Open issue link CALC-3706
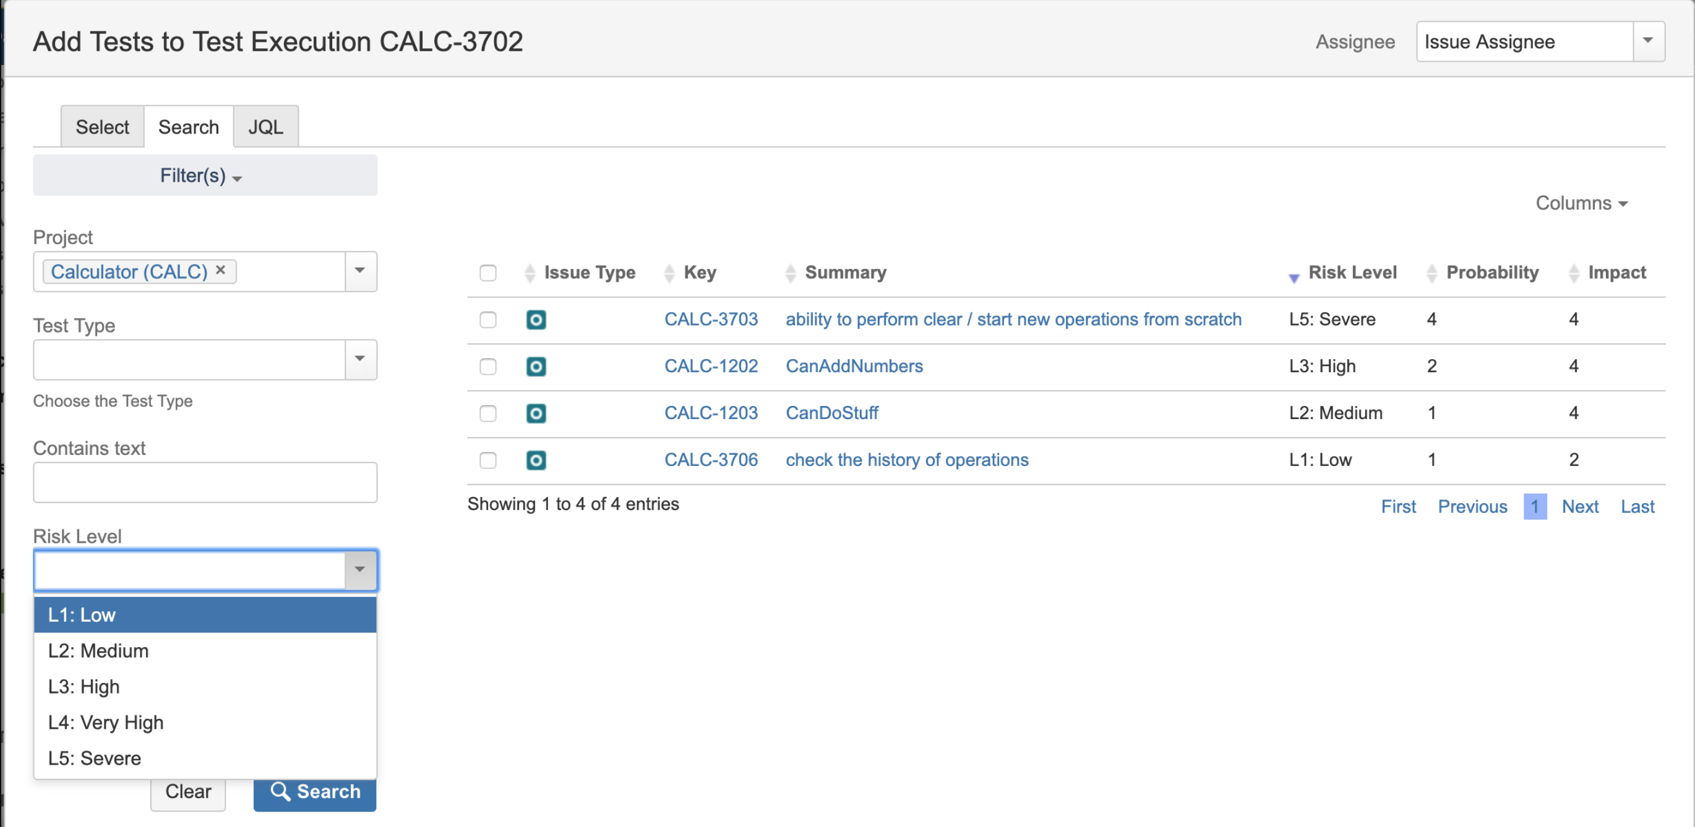This screenshot has width=1695, height=827. point(711,459)
